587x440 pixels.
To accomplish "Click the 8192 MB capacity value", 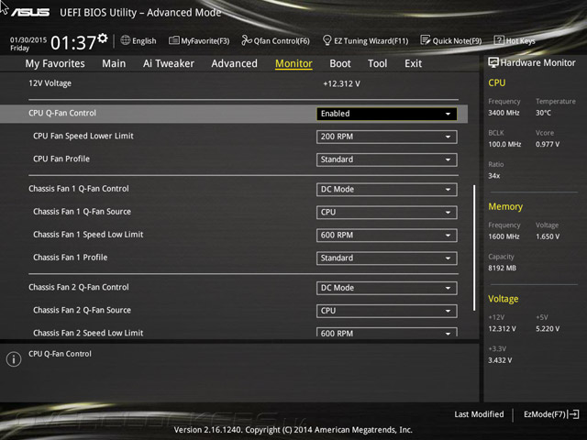I will pos(502,268).
